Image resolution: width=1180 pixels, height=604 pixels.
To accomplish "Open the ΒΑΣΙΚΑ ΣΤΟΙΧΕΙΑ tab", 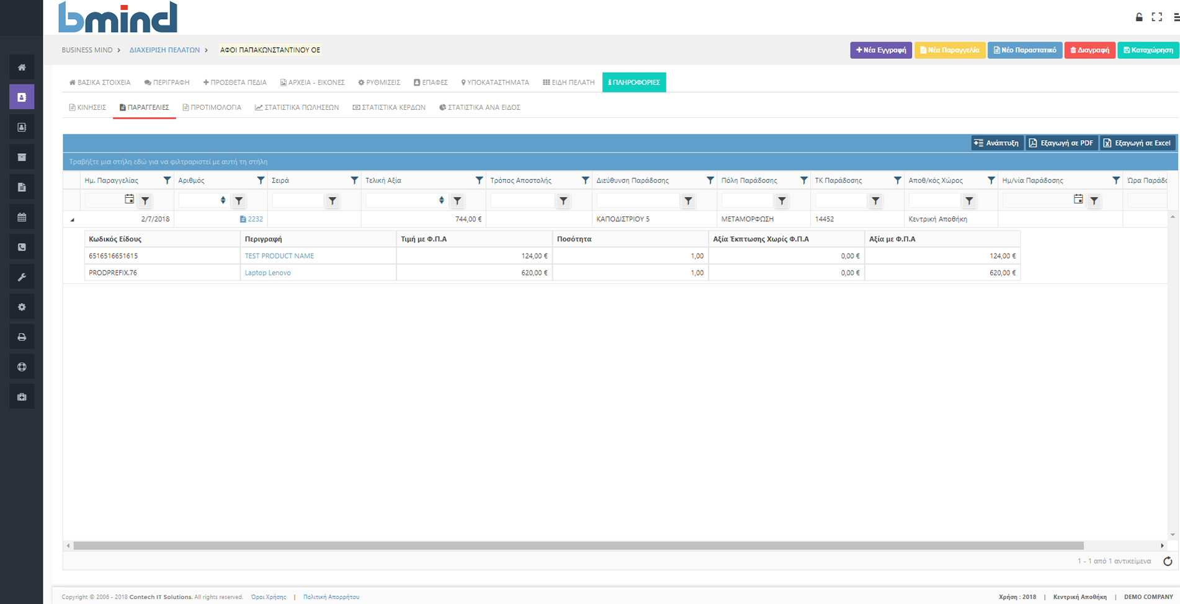I will click(100, 82).
